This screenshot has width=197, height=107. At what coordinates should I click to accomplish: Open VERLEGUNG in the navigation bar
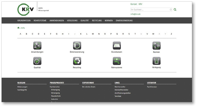click(x=72, y=21)
